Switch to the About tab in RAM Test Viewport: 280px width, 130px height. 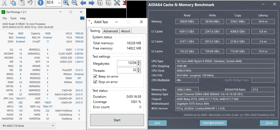coord(126,31)
